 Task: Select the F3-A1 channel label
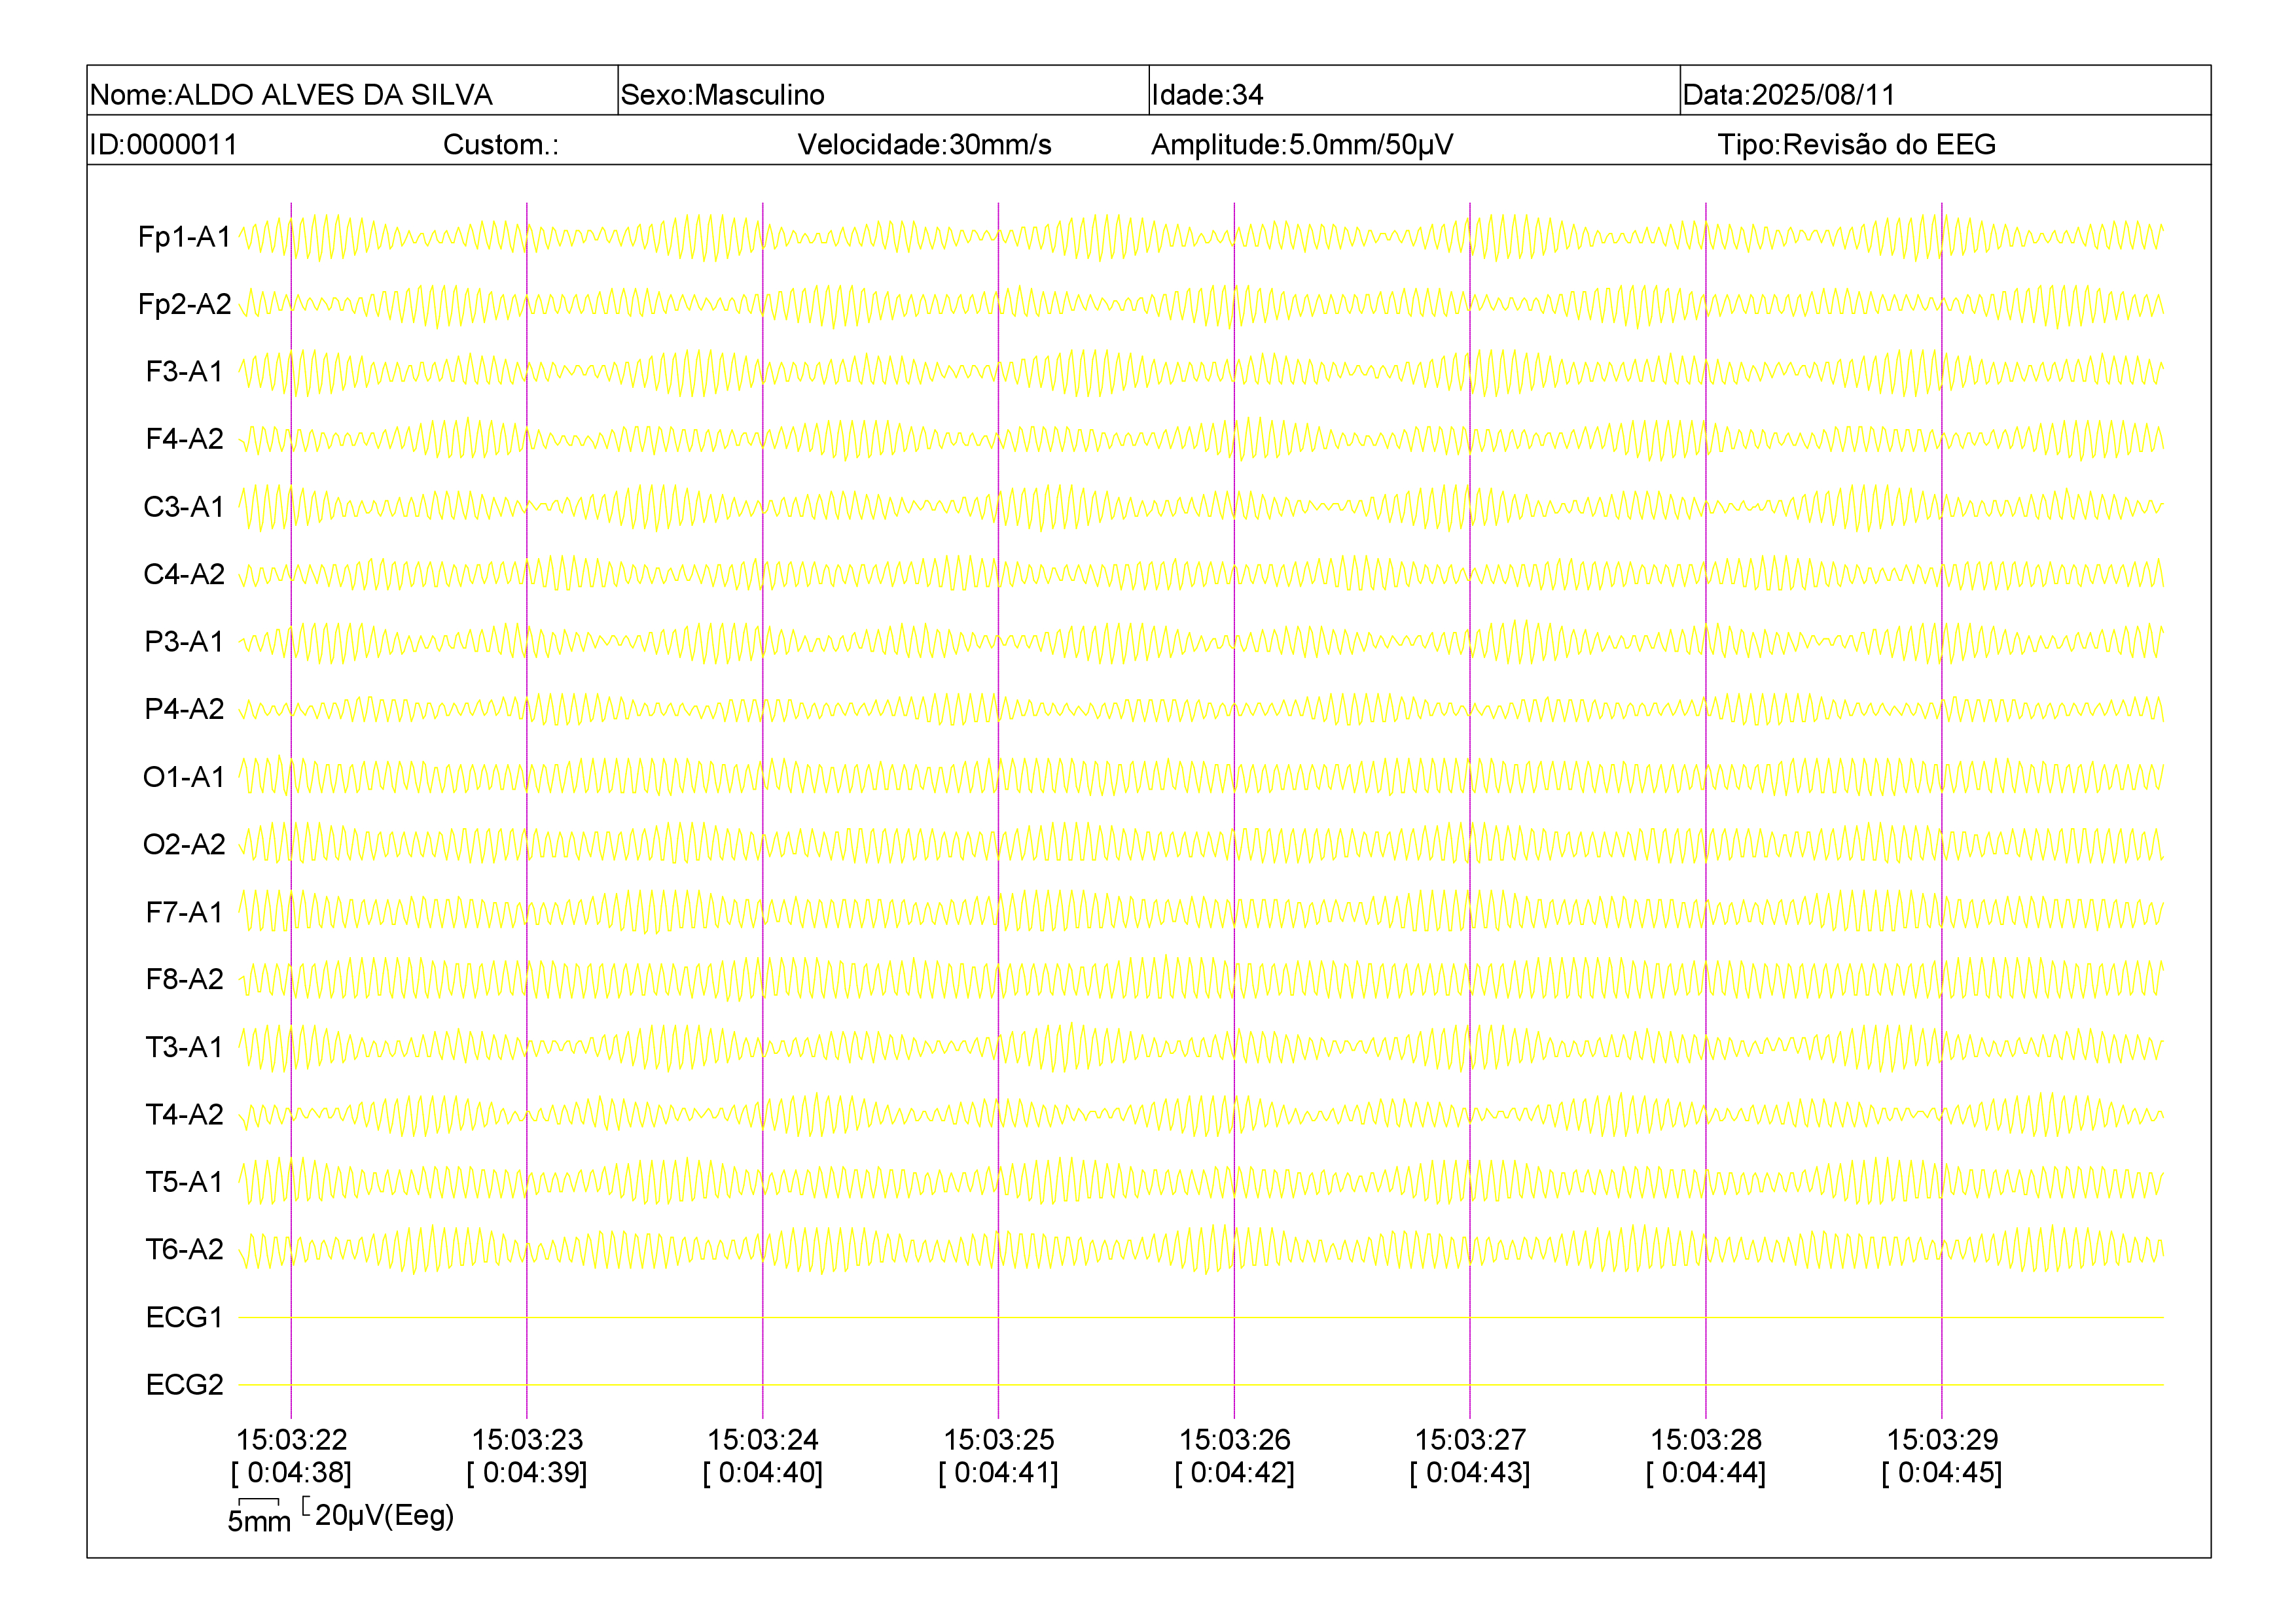[185, 372]
